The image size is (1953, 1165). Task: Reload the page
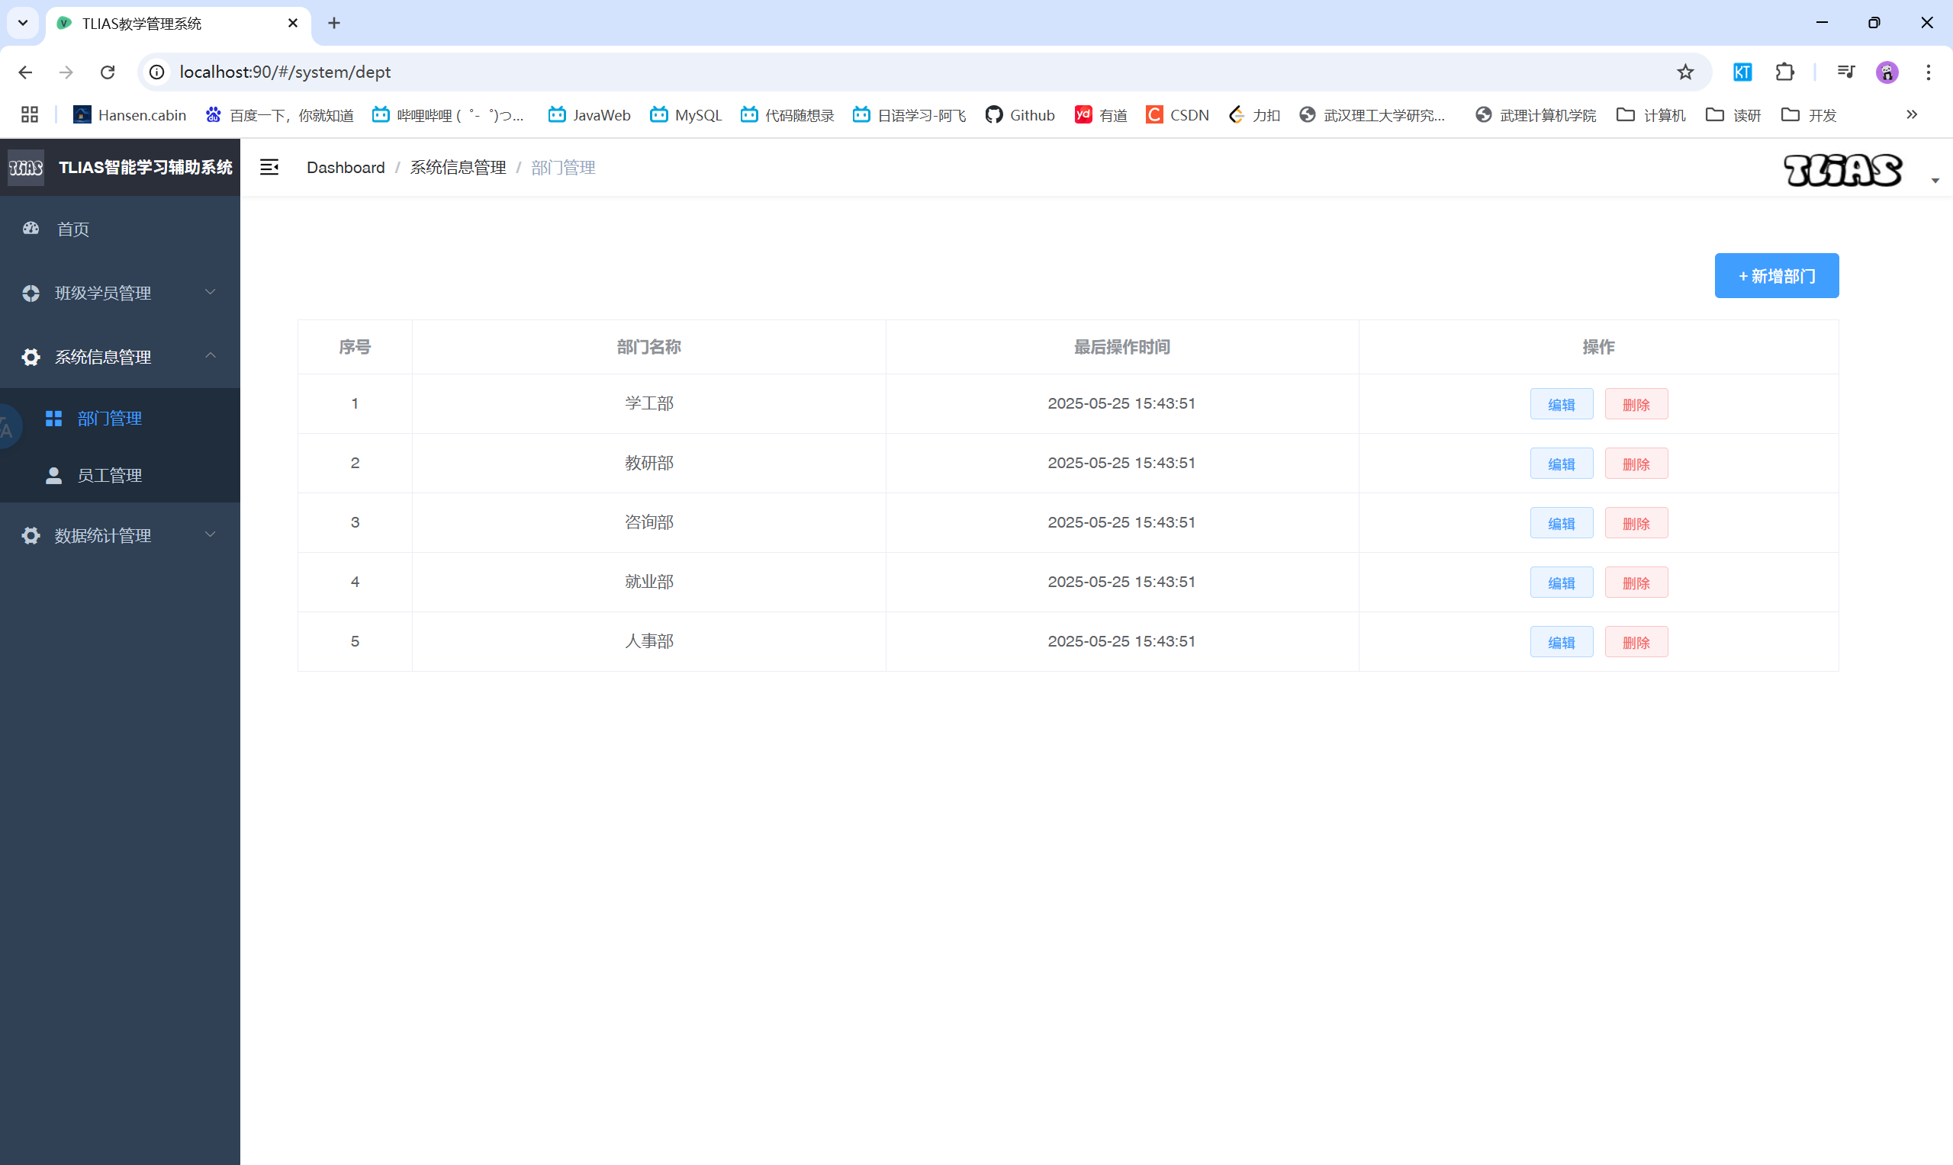tap(108, 72)
